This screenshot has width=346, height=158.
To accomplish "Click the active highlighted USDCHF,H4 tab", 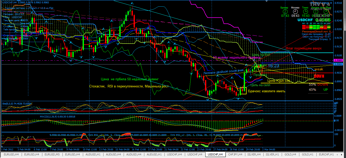I will (215, 154).
